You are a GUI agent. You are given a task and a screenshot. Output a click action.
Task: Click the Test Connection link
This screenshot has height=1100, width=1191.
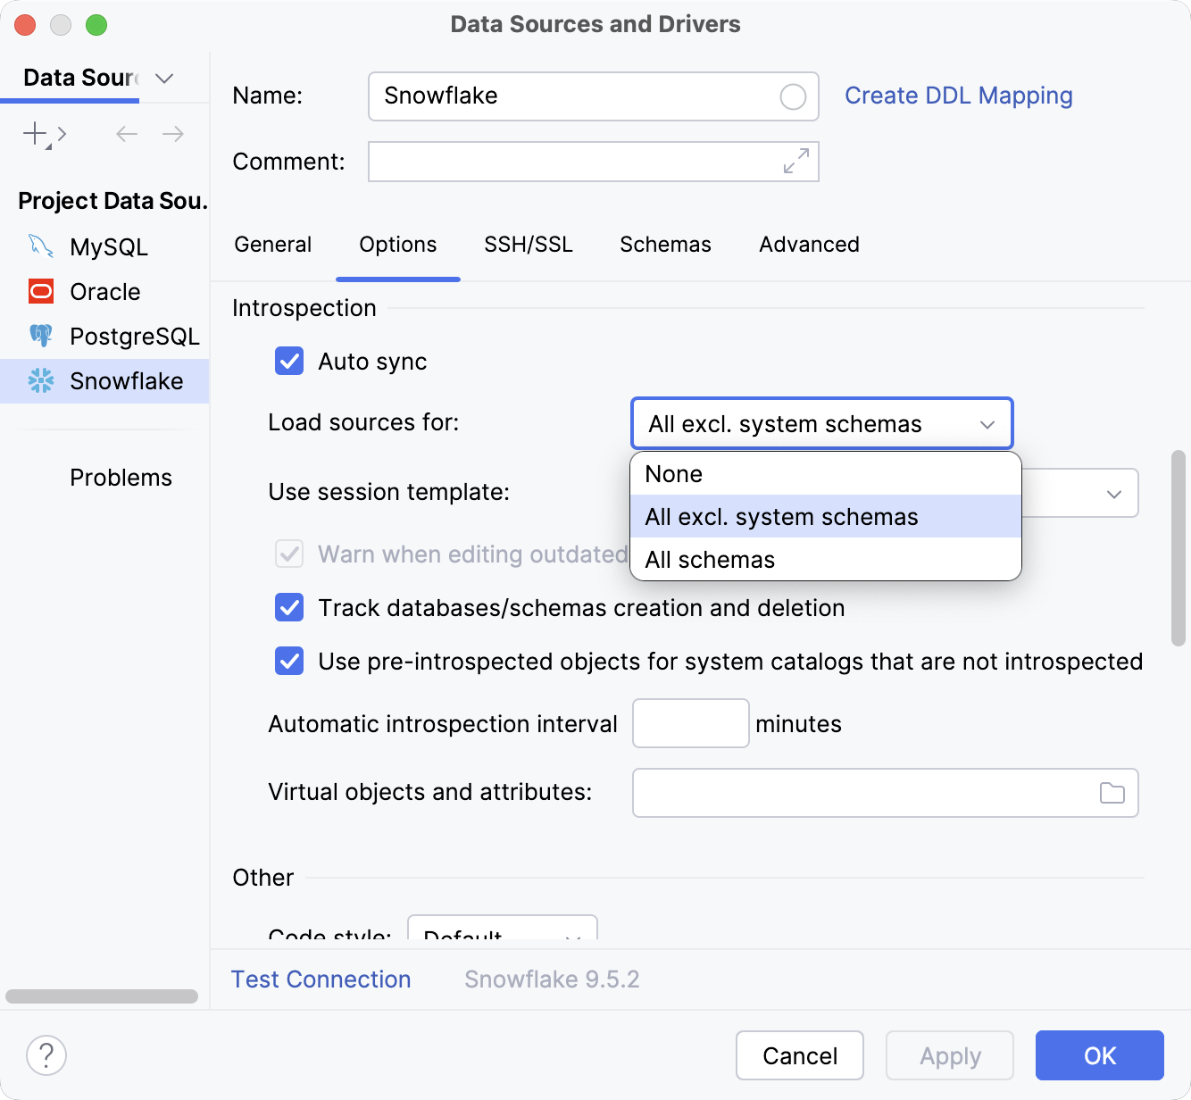(x=321, y=979)
